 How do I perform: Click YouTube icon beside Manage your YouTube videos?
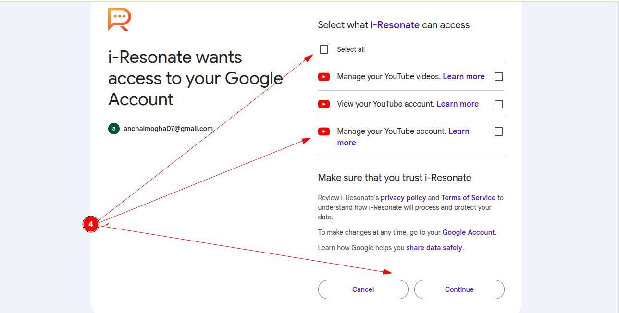[x=324, y=77]
